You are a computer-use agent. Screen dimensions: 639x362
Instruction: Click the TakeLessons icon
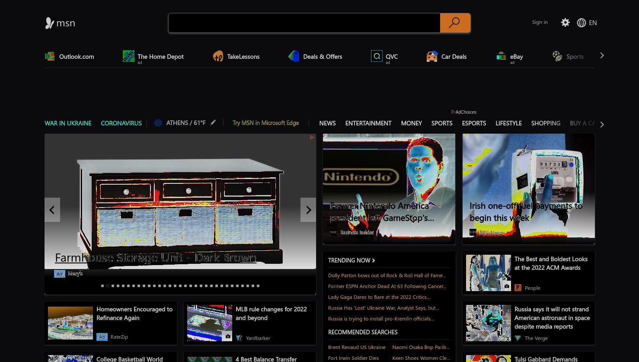(218, 56)
